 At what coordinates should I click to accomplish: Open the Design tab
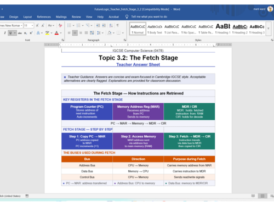(14, 17)
